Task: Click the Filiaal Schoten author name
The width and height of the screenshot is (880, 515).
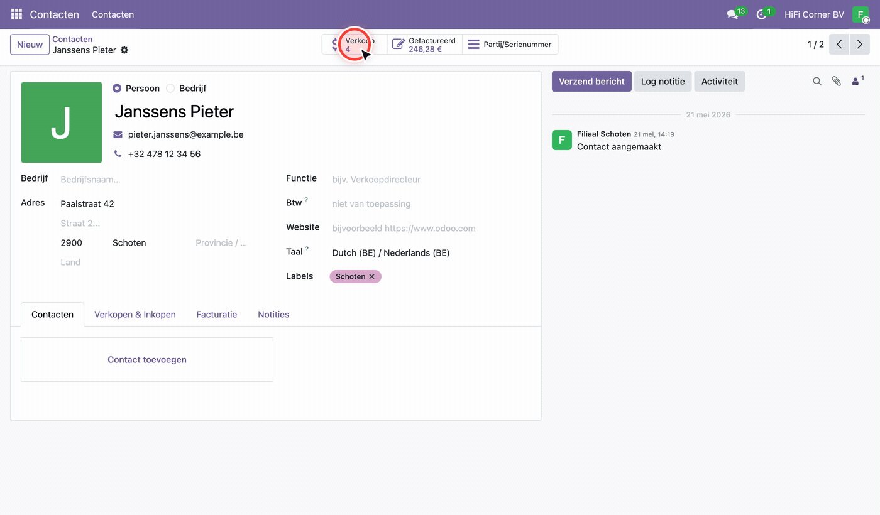Action: tap(604, 134)
